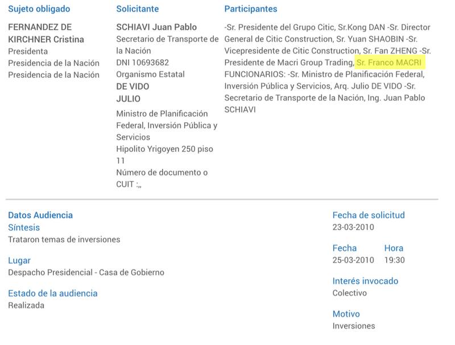Click the Participantes heading
This screenshot has height=345, width=455.
point(251,9)
